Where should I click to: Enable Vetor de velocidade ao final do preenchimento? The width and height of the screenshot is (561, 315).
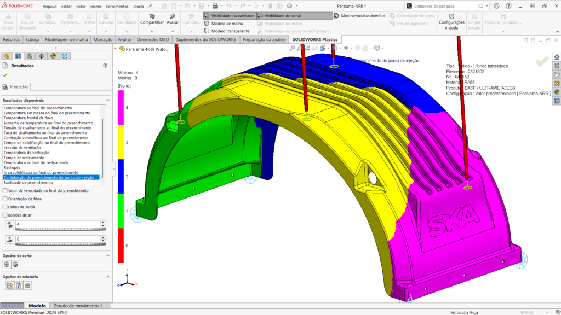pyautogui.click(x=5, y=190)
